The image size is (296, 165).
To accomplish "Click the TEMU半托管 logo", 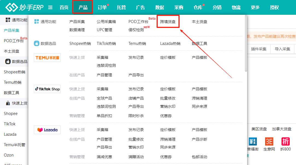I will 47,58.
